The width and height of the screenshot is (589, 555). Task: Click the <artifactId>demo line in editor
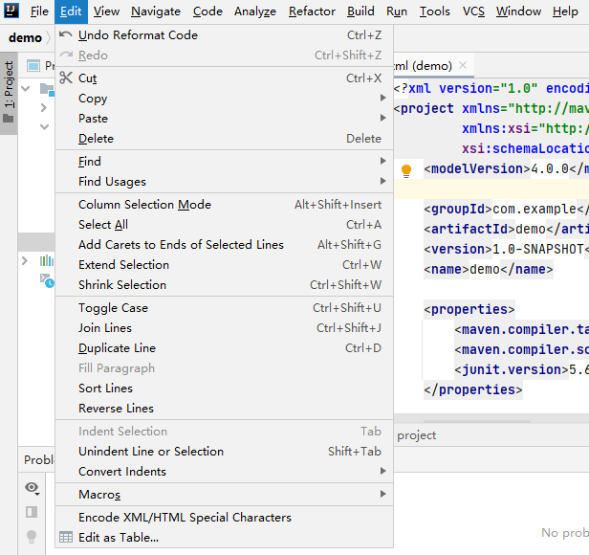(507, 229)
